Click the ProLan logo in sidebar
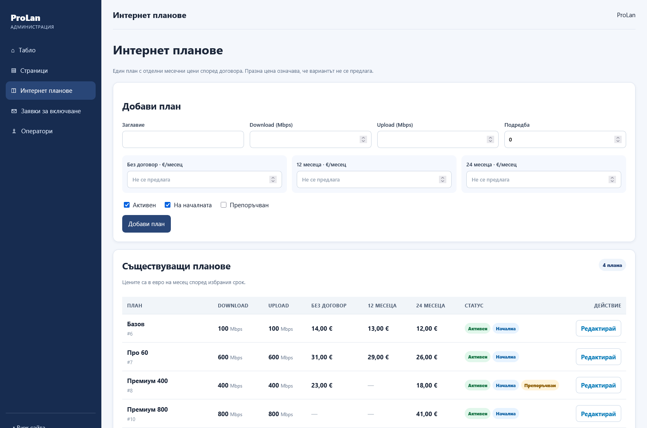This screenshot has width=647, height=428. 25,18
